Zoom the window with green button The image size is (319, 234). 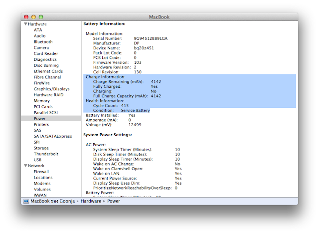pos(41,17)
